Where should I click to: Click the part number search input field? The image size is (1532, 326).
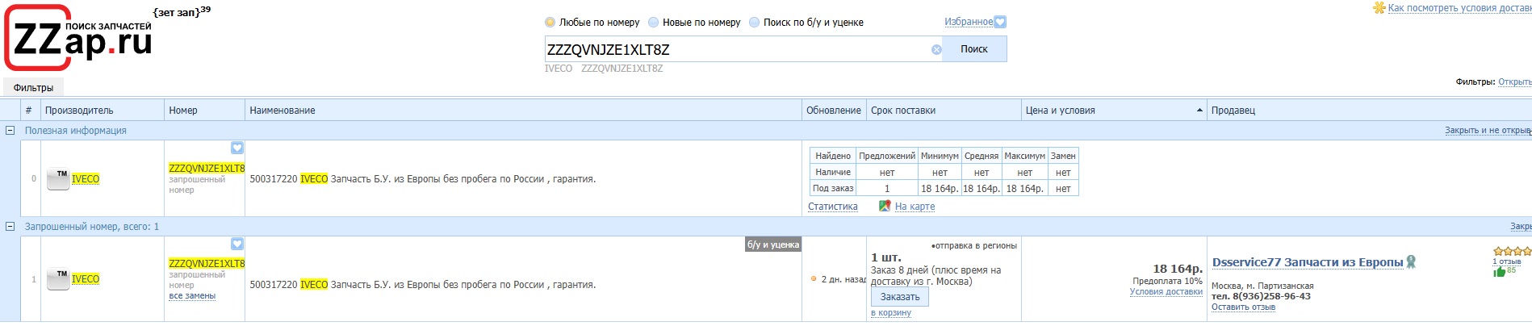click(736, 49)
